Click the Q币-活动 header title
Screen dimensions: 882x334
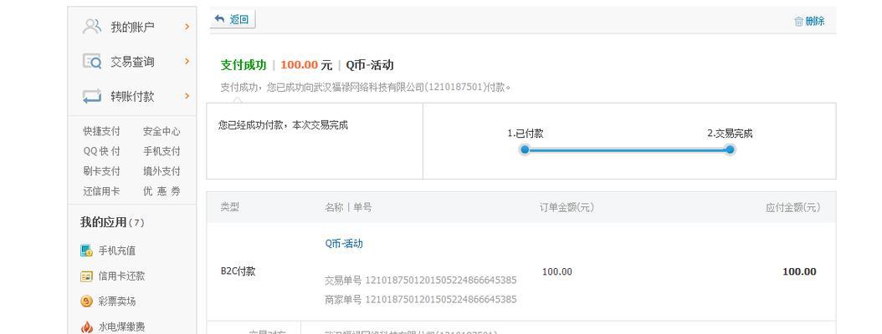pyautogui.click(x=370, y=64)
